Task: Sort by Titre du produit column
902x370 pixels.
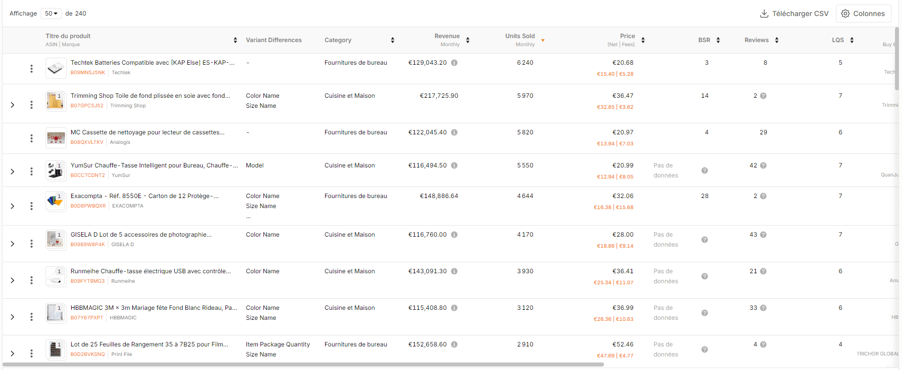Action: (235, 40)
